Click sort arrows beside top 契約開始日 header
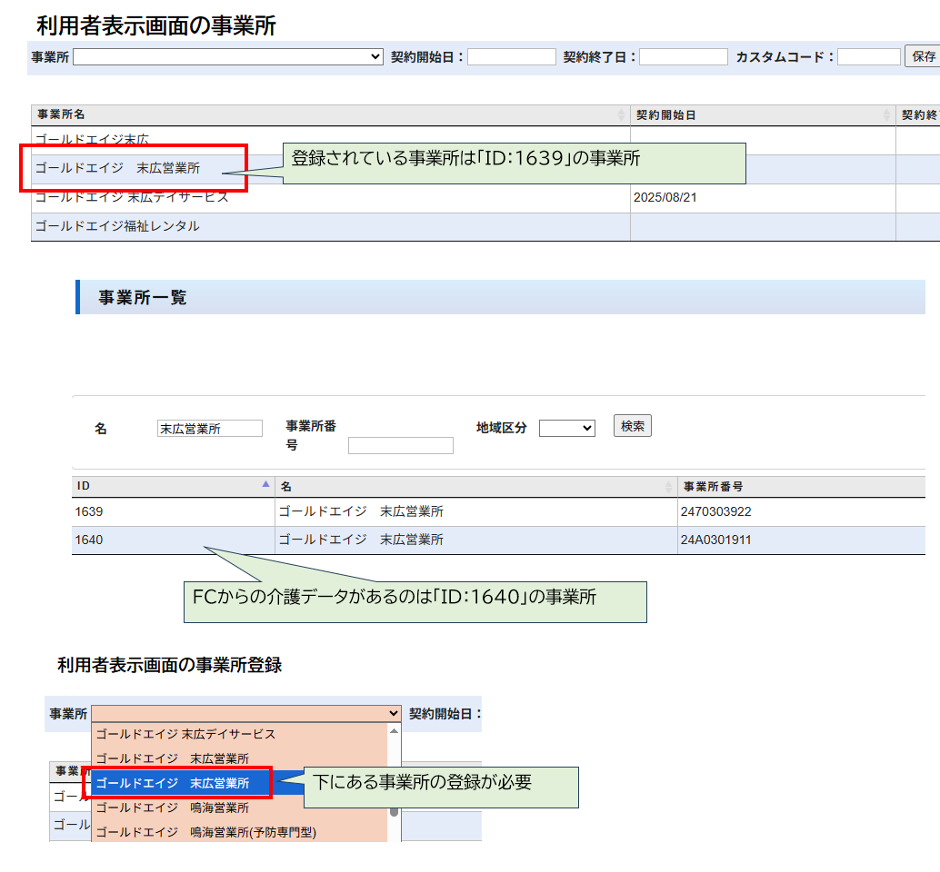 pyautogui.click(x=887, y=115)
